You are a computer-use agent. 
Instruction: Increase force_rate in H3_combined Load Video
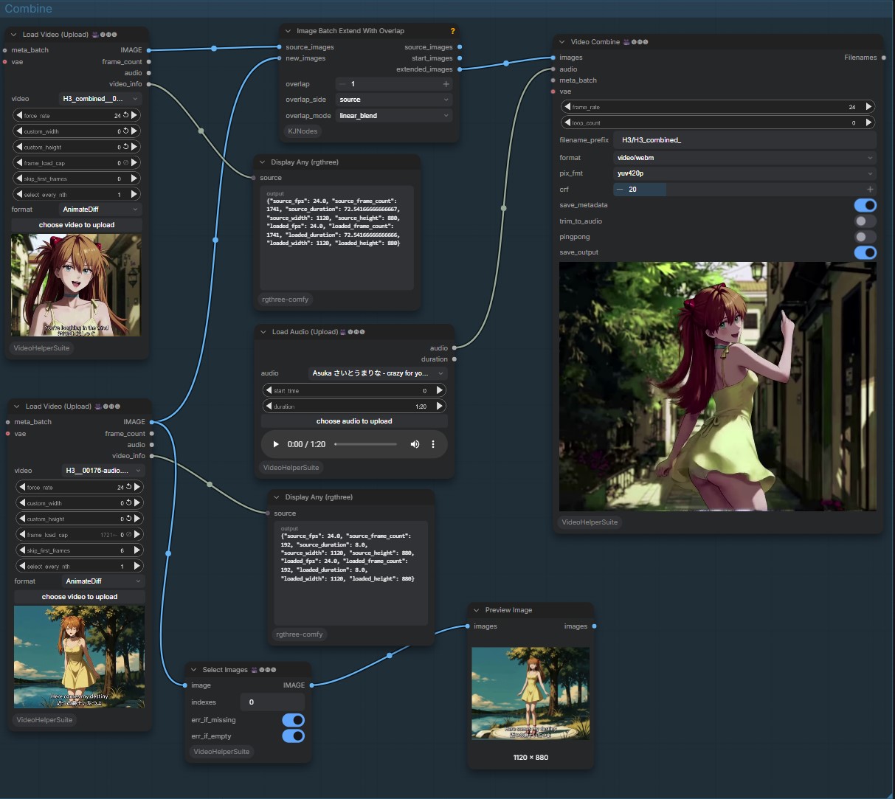134,115
